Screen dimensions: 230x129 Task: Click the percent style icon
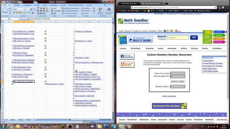coord(56,11)
